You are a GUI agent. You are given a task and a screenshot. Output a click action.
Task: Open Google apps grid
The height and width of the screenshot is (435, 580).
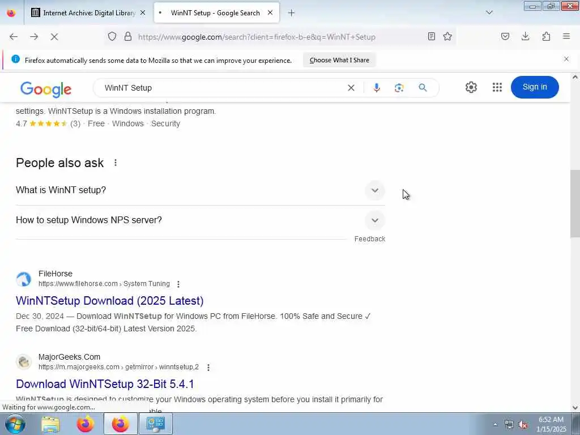pyautogui.click(x=497, y=87)
